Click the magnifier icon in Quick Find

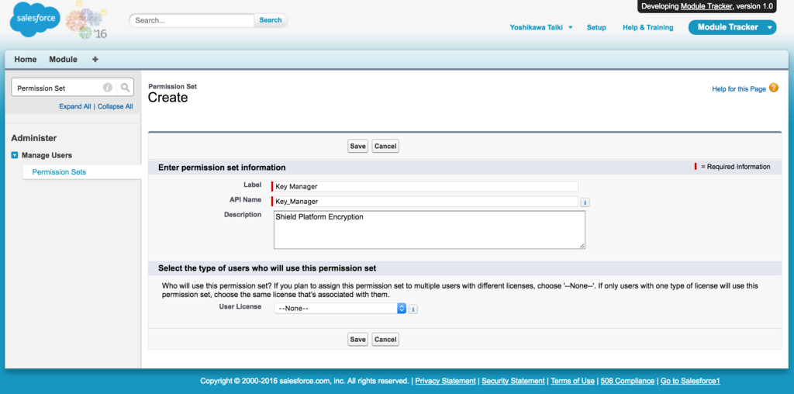(x=125, y=88)
